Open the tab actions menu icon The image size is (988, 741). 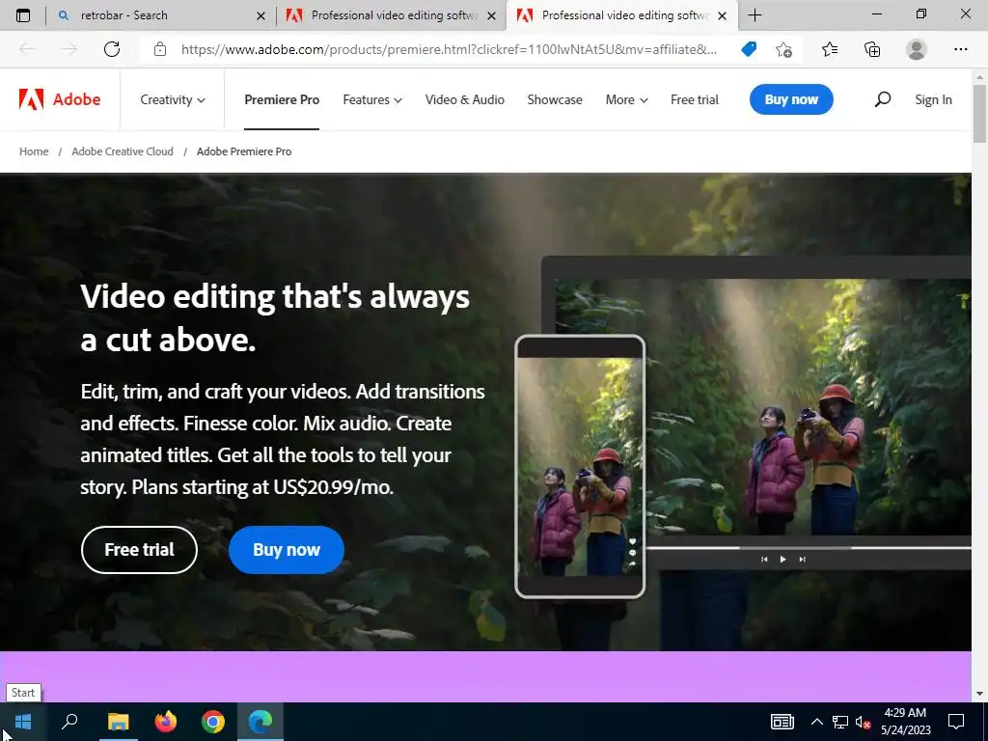tap(23, 15)
